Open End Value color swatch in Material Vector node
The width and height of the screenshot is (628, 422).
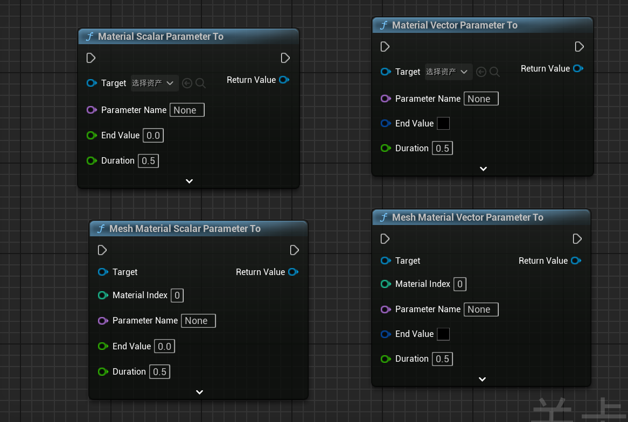point(443,123)
